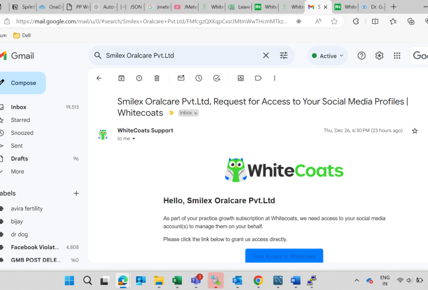Open File Explorer from the taskbar

pyautogui.click(x=159, y=280)
